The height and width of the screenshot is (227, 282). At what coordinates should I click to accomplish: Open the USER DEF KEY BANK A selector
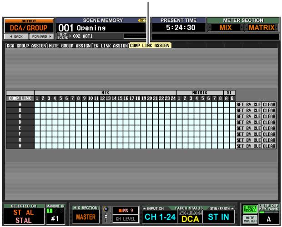(268, 219)
